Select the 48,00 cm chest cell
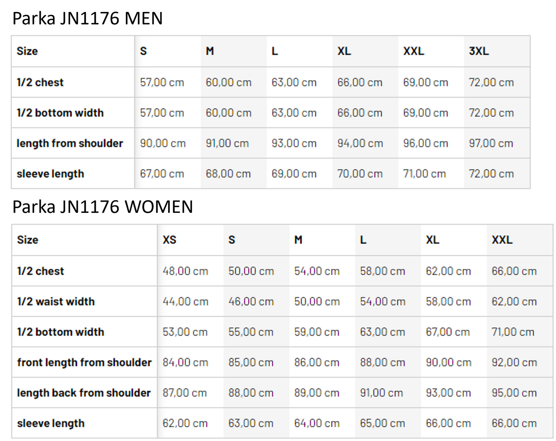The image size is (556, 441). [x=185, y=271]
